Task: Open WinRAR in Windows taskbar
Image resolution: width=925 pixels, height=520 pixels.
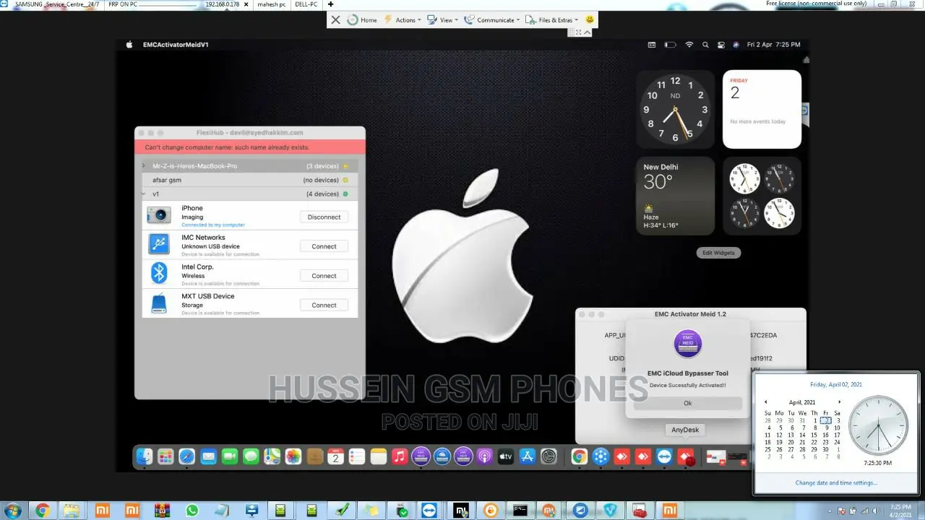Action: 162,511
